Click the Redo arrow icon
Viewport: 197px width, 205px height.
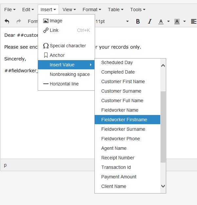[19, 21]
